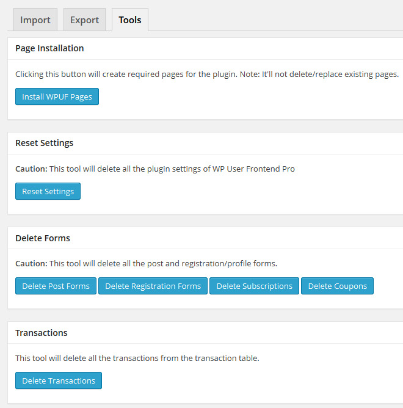Click caution text about registration/profile forms
This screenshot has height=408, width=403.
coord(146,264)
